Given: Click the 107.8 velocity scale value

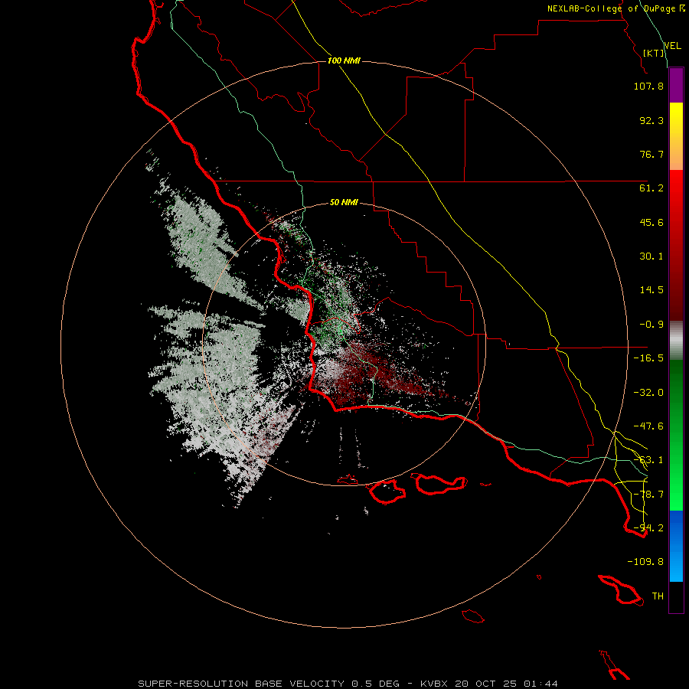Looking at the screenshot, I should pyautogui.click(x=648, y=86).
